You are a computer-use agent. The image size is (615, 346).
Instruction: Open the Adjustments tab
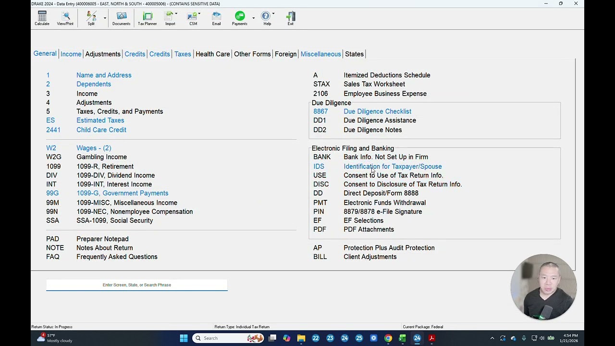click(x=103, y=54)
